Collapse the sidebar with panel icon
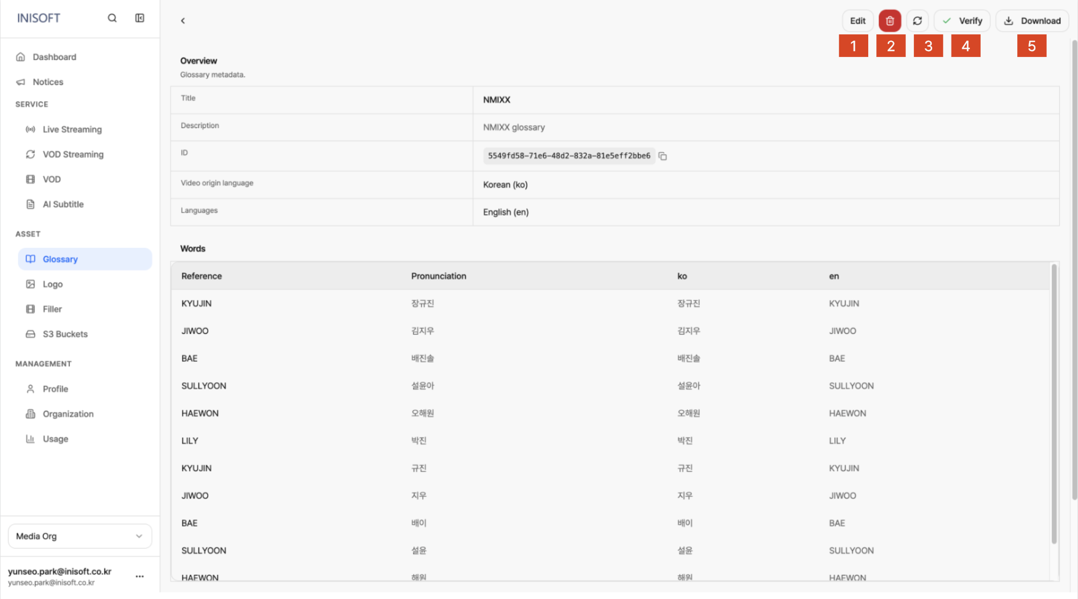Image resolution: width=1078 pixels, height=599 pixels. (139, 18)
